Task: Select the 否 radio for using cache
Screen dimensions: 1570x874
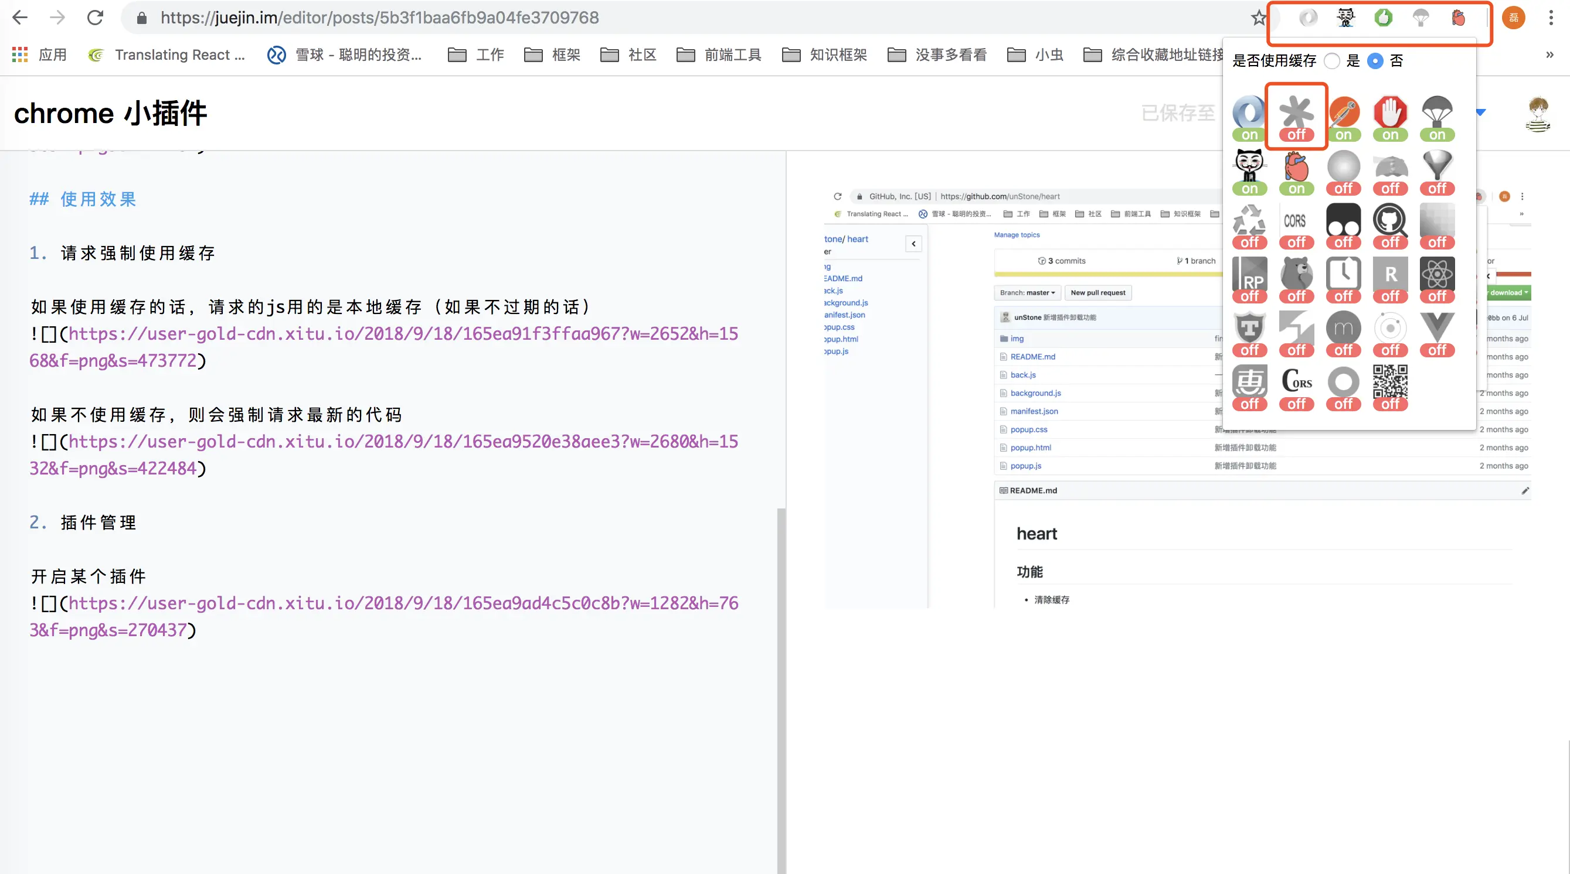Action: [x=1375, y=61]
